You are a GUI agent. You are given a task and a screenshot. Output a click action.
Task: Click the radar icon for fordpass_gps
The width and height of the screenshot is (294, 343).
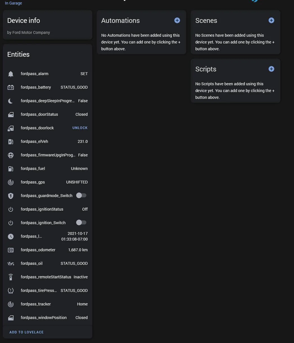pos(11,182)
